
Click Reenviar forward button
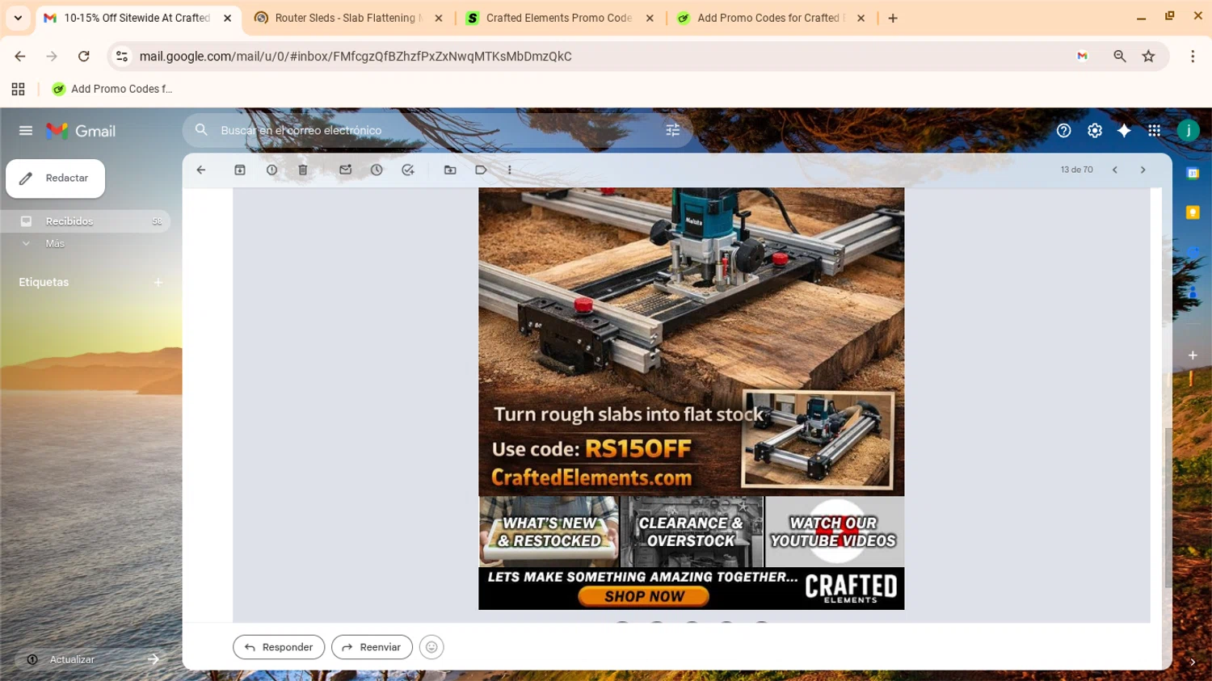click(x=372, y=647)
